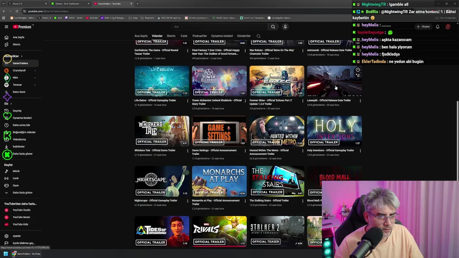The width and height of the screenshot is (459, 258).
Task: Switch to Oynatma listeleri channel tab
Action: click(222, 36)
